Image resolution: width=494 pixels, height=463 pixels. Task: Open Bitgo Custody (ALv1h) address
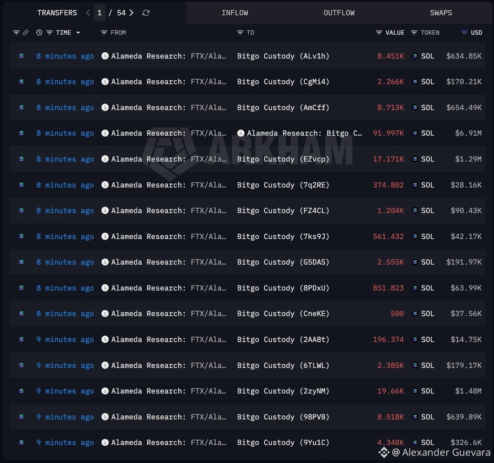(283, 56)
